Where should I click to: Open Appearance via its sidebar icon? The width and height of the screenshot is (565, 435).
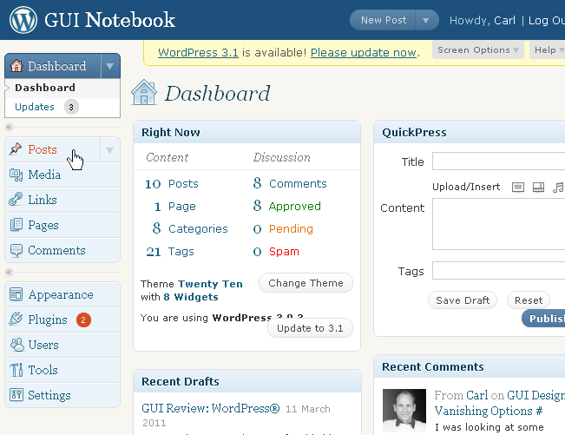coord(16,294)
